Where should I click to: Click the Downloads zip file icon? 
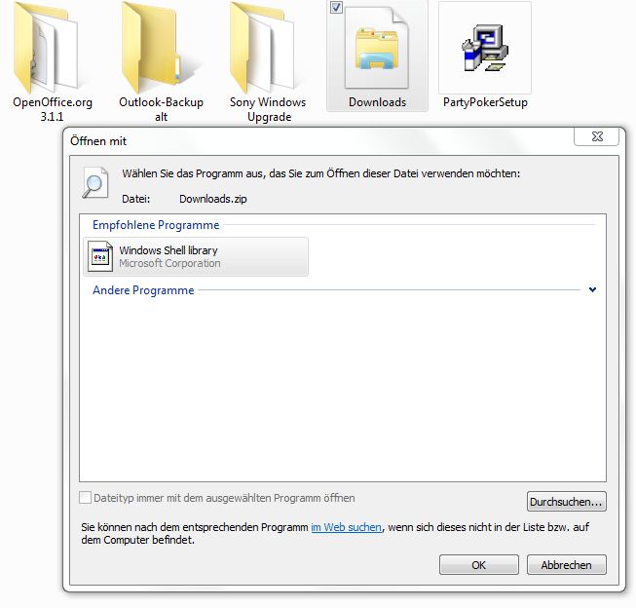pos(377,48)
